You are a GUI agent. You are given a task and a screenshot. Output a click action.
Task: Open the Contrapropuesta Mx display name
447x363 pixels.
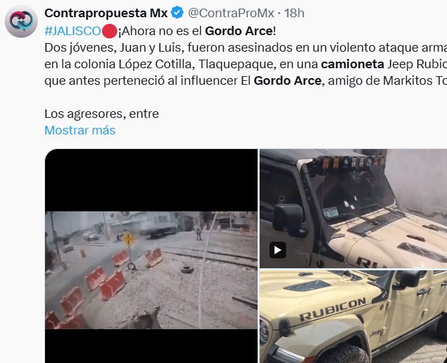(x=106, y=13)
